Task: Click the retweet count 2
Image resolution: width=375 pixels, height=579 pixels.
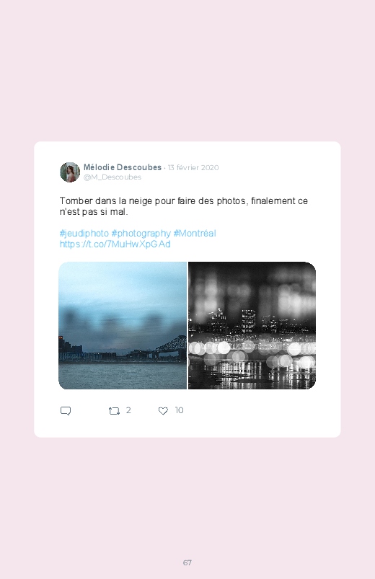Action: [x=128, y=410]
